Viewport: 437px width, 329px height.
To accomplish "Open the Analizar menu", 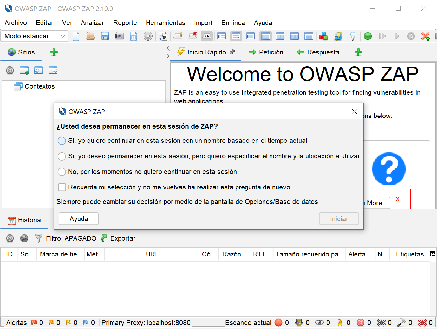I will (x=92, y=23).
